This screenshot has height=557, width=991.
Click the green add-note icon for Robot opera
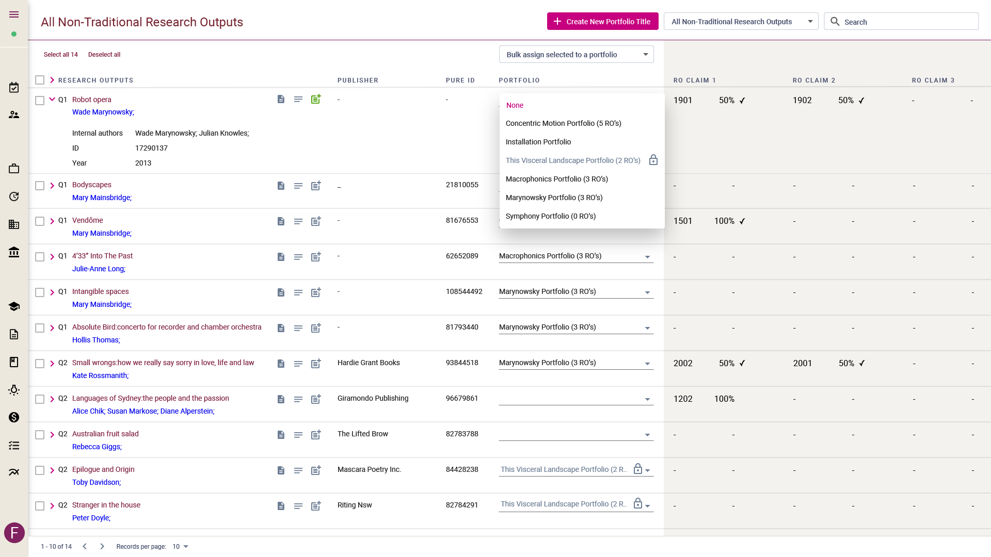coord(316,99)
